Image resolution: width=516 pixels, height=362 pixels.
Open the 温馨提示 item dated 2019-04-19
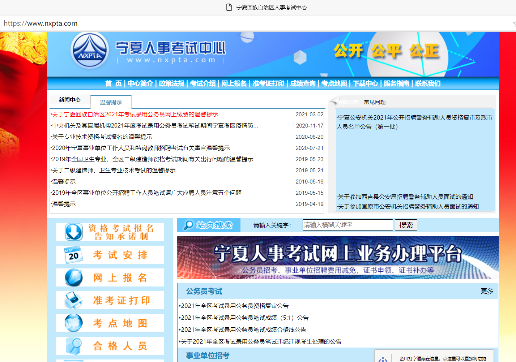64,204
